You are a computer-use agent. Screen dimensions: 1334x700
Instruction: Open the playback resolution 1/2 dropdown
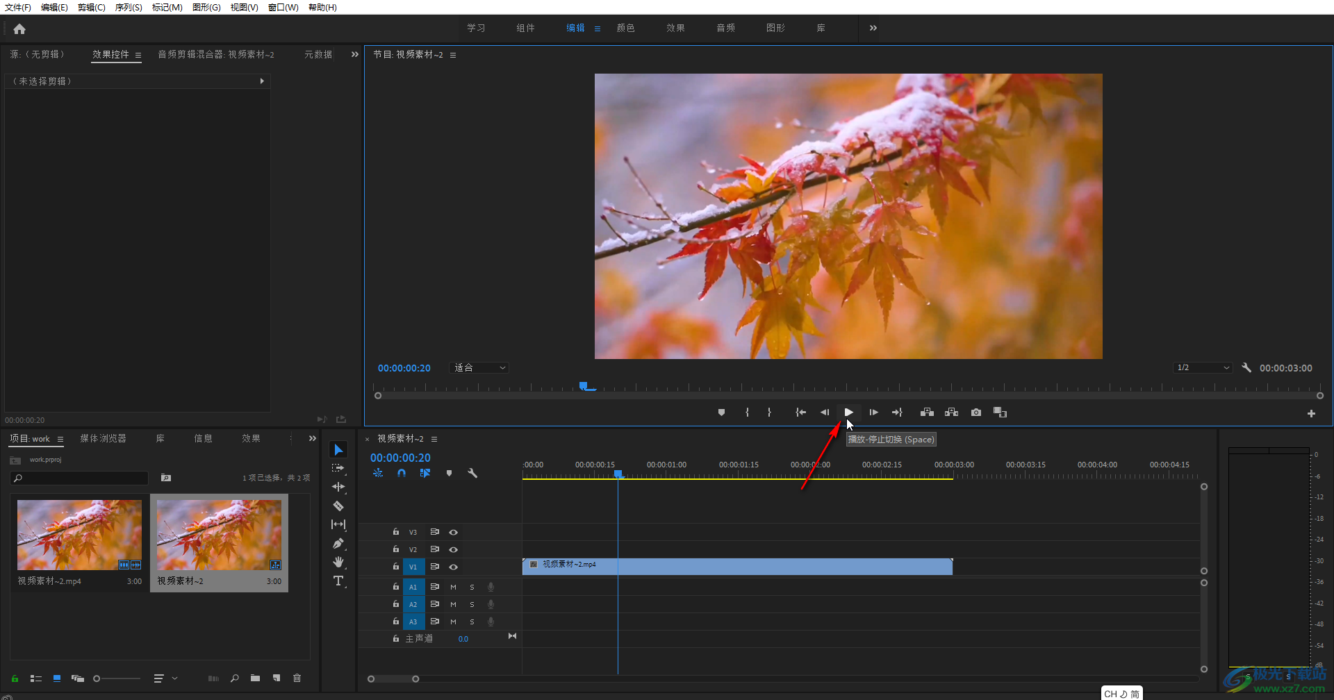click(x=1203, y=367)
